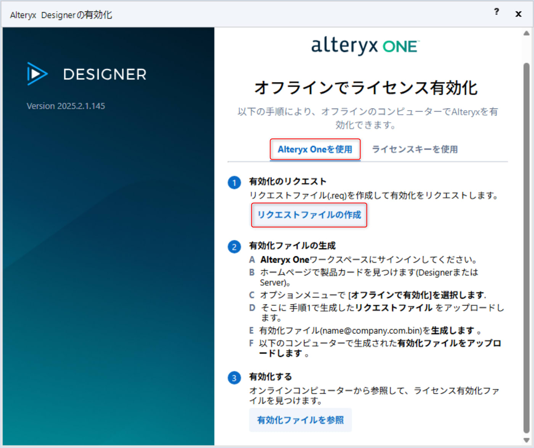The width and height of the screenshot is (534, 448).
Task: Switch to the Alteryx Oneを使用 tab
Action: tap(315, 149)
